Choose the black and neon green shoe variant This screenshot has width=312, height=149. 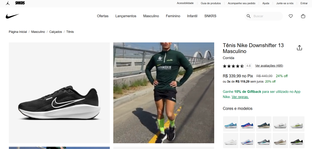296,140
